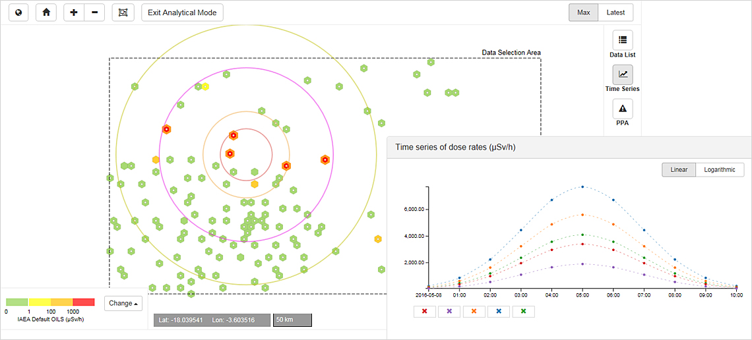Viewport: 752px width, 340px height.
Task: Open the PPA warning panel
Action: click(x=623, y=109)
